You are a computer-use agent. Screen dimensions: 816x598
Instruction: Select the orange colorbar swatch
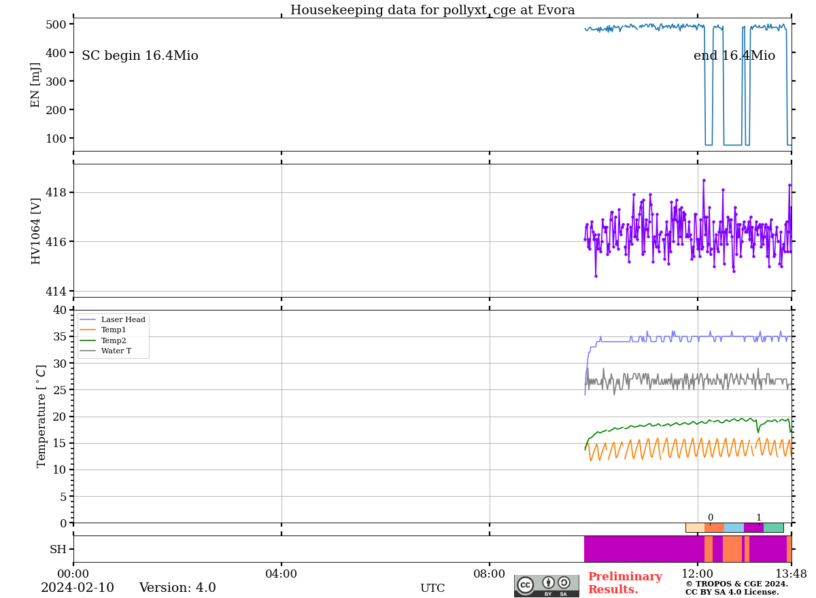point(715,527)
